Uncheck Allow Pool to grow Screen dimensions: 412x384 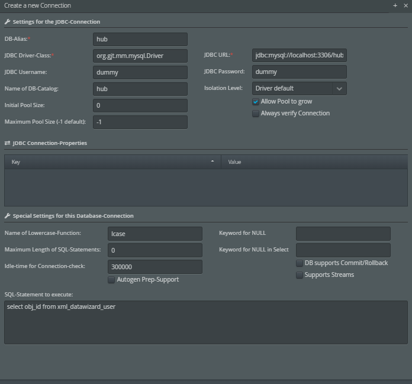255,102
